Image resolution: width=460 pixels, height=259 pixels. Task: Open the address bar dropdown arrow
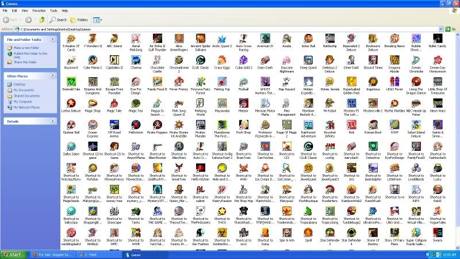(440, 29)
